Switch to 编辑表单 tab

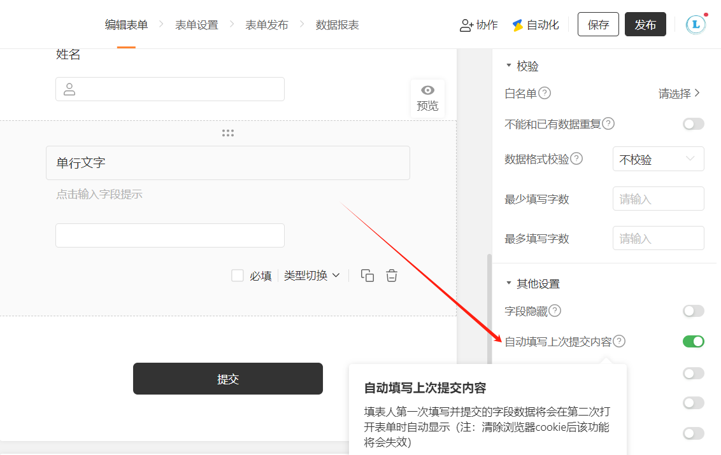pos(126,25)
